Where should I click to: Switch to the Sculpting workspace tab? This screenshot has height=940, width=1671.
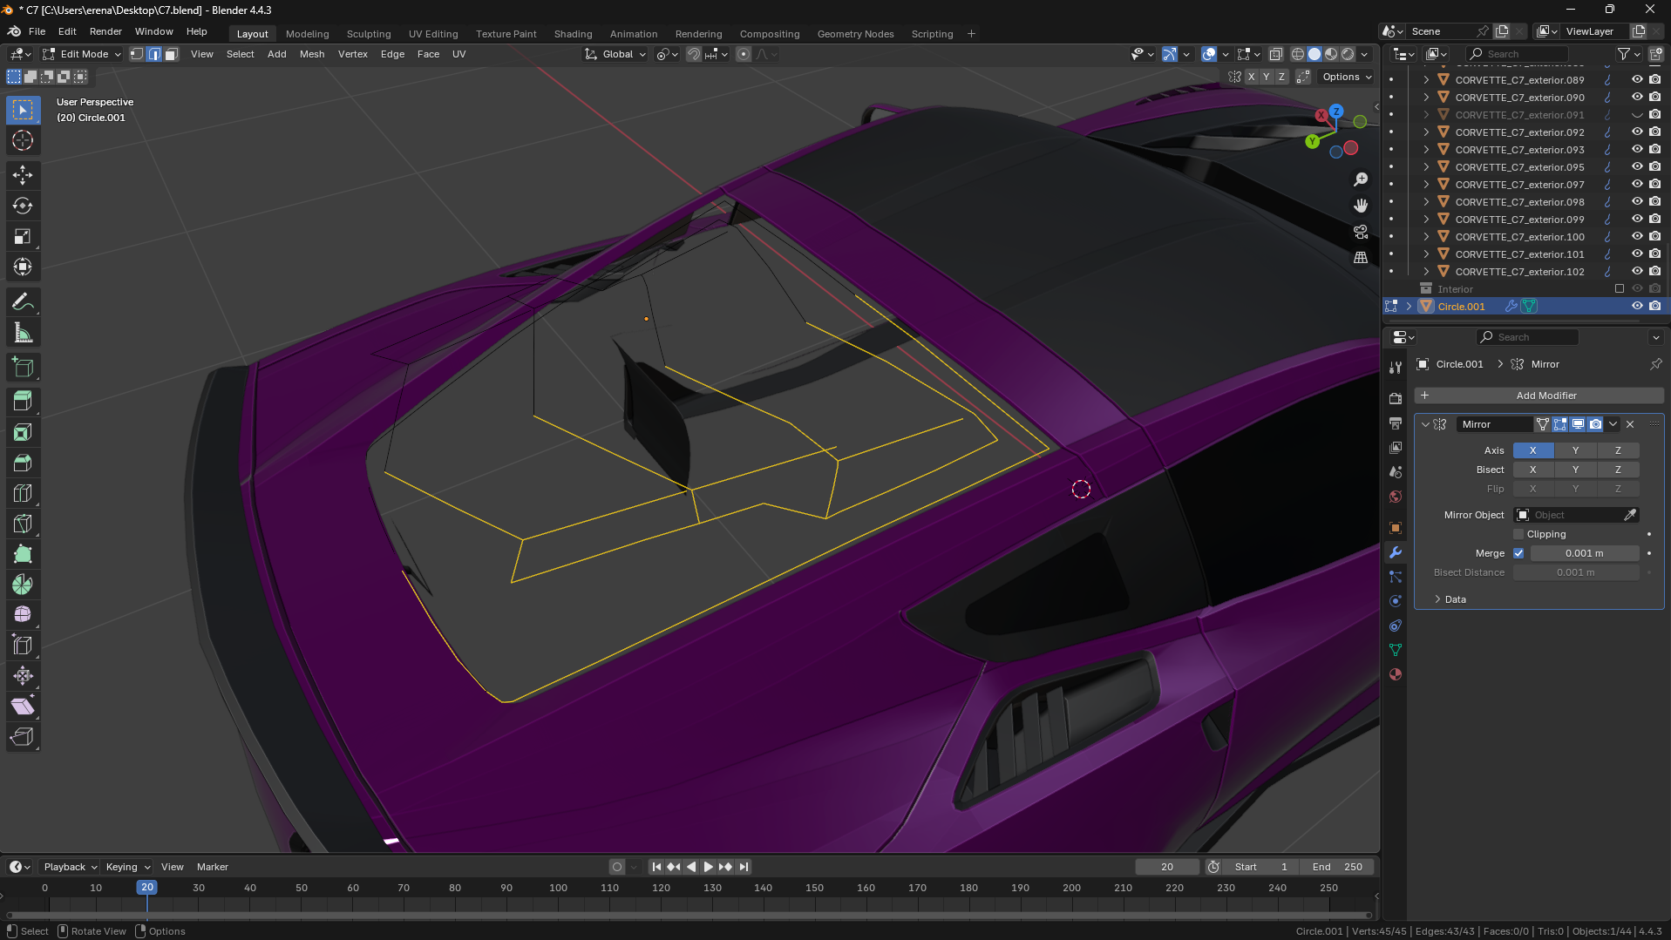click(369, 34)
